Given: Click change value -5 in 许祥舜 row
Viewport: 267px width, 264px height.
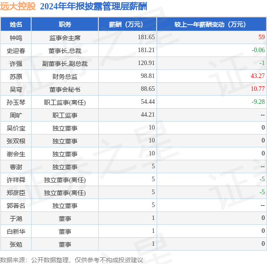Looking at the screenshot, I should (x=262, y=179).
